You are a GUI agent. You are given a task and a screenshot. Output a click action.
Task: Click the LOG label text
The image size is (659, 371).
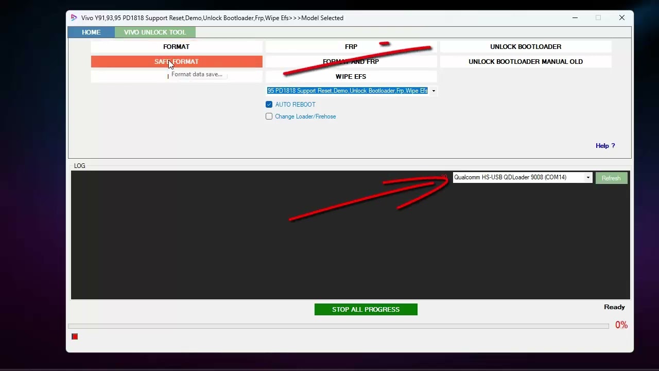pos(80,166)
